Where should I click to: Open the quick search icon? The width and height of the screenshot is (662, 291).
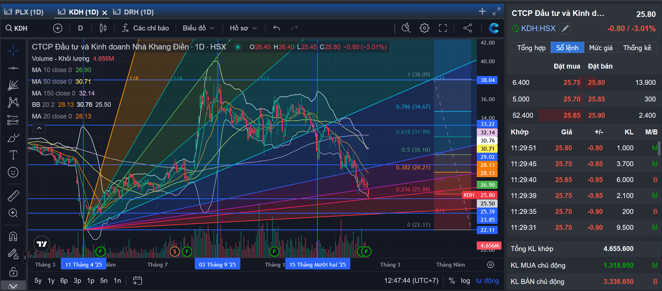[x=406, y=28]
